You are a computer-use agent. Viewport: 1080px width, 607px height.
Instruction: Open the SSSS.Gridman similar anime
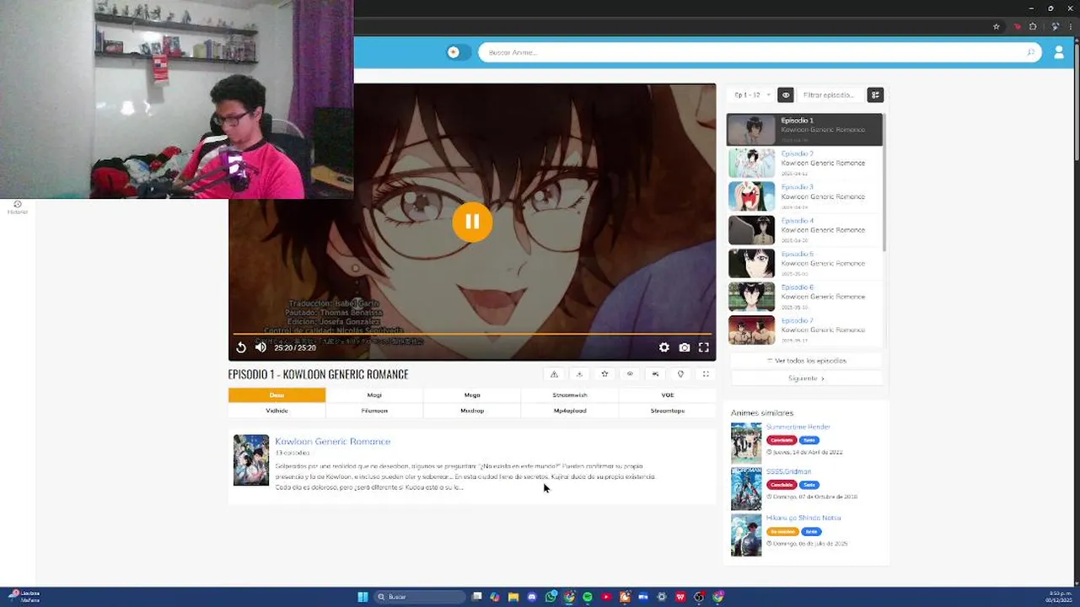788,471
